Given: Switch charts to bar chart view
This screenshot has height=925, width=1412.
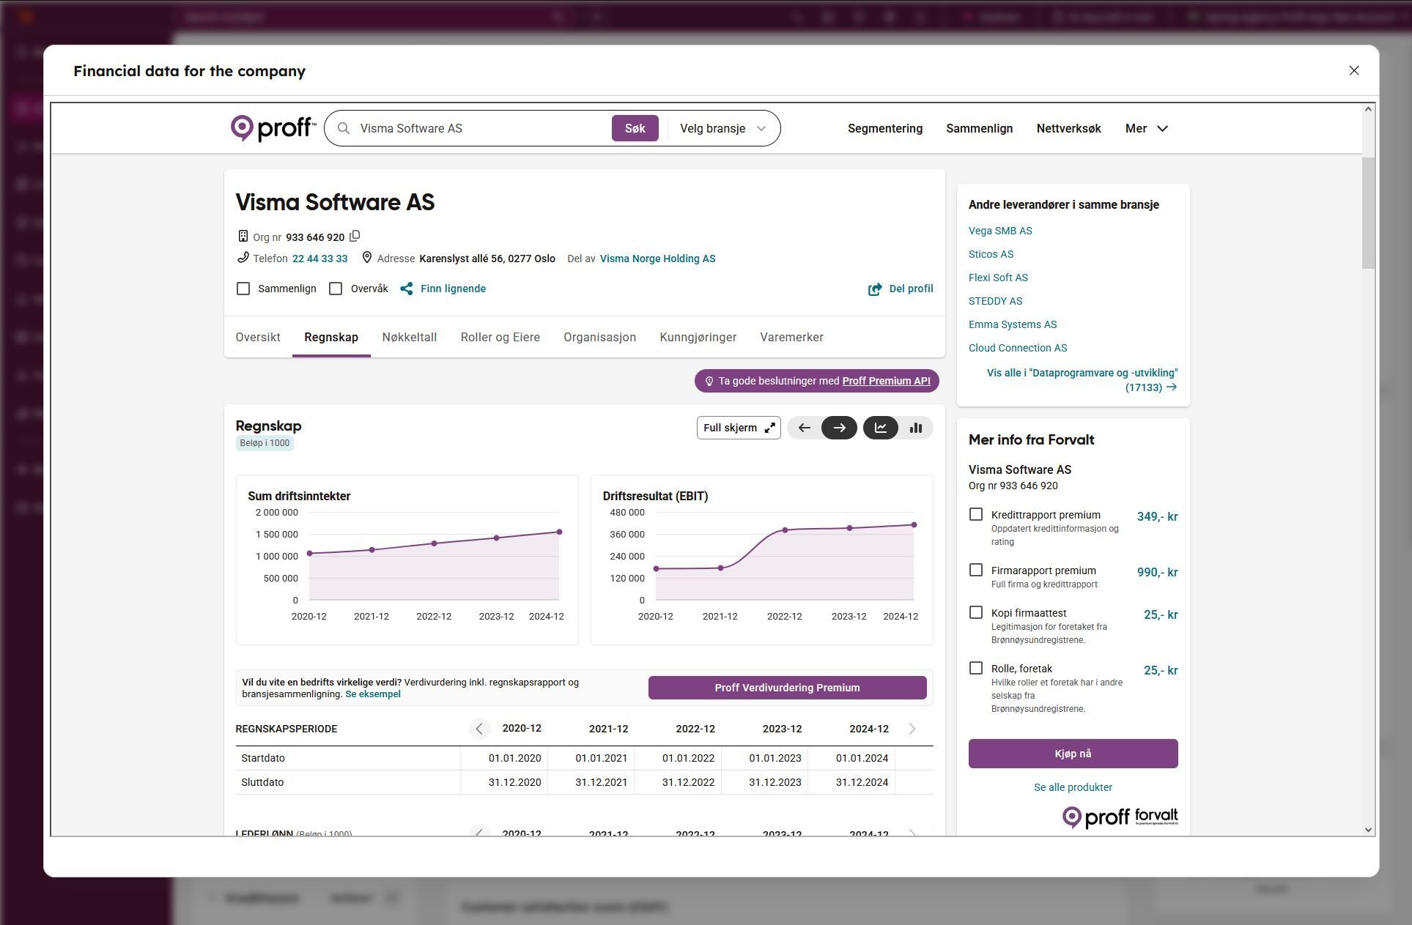Looking at the screenshot, I should [x=916, y=428].
